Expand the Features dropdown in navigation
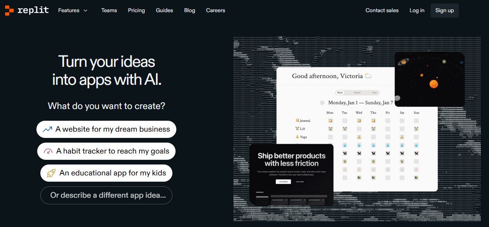The image size is (489, 227). [73, 11]
